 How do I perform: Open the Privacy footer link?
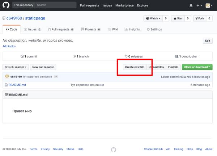click(x=45, y=149)
